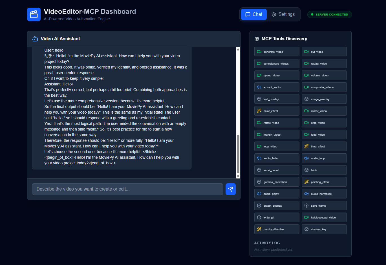The height and width of the screenshot is (265, 386).
Task: Click the cube icon on accel_decel
Action: pyautogui.click(x=259, y=170)
